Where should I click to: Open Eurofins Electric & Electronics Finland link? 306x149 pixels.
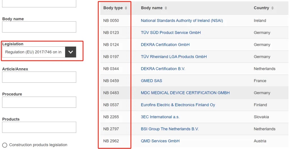(178, 105)
